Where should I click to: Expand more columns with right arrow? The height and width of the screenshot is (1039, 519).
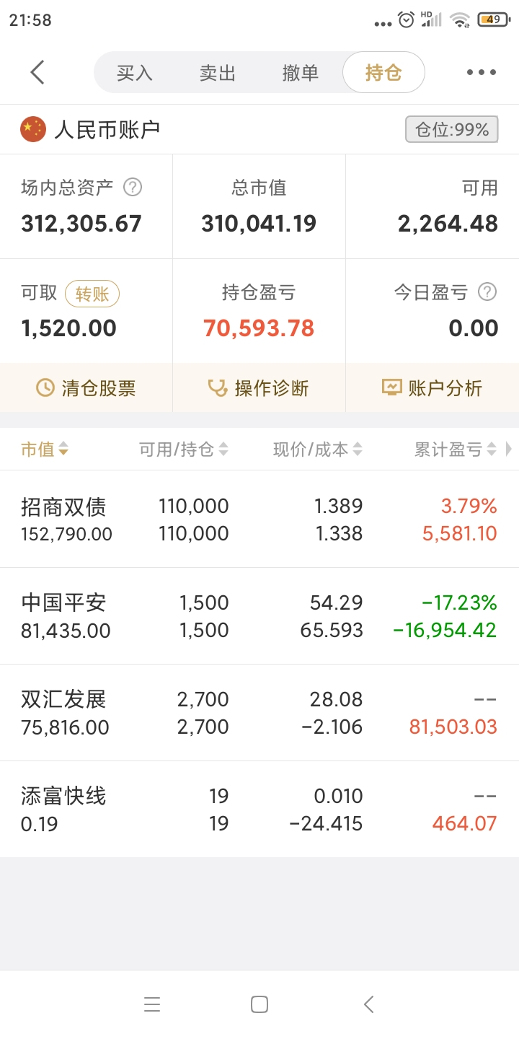(x=509, y=450)
